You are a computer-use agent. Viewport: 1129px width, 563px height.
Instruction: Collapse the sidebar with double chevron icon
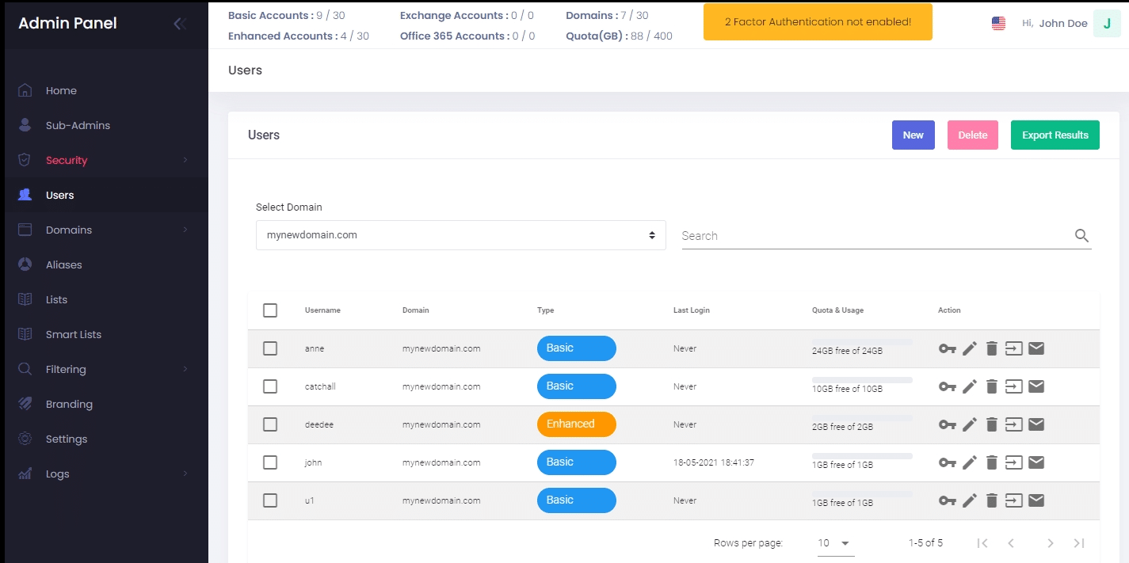(180, 24)
